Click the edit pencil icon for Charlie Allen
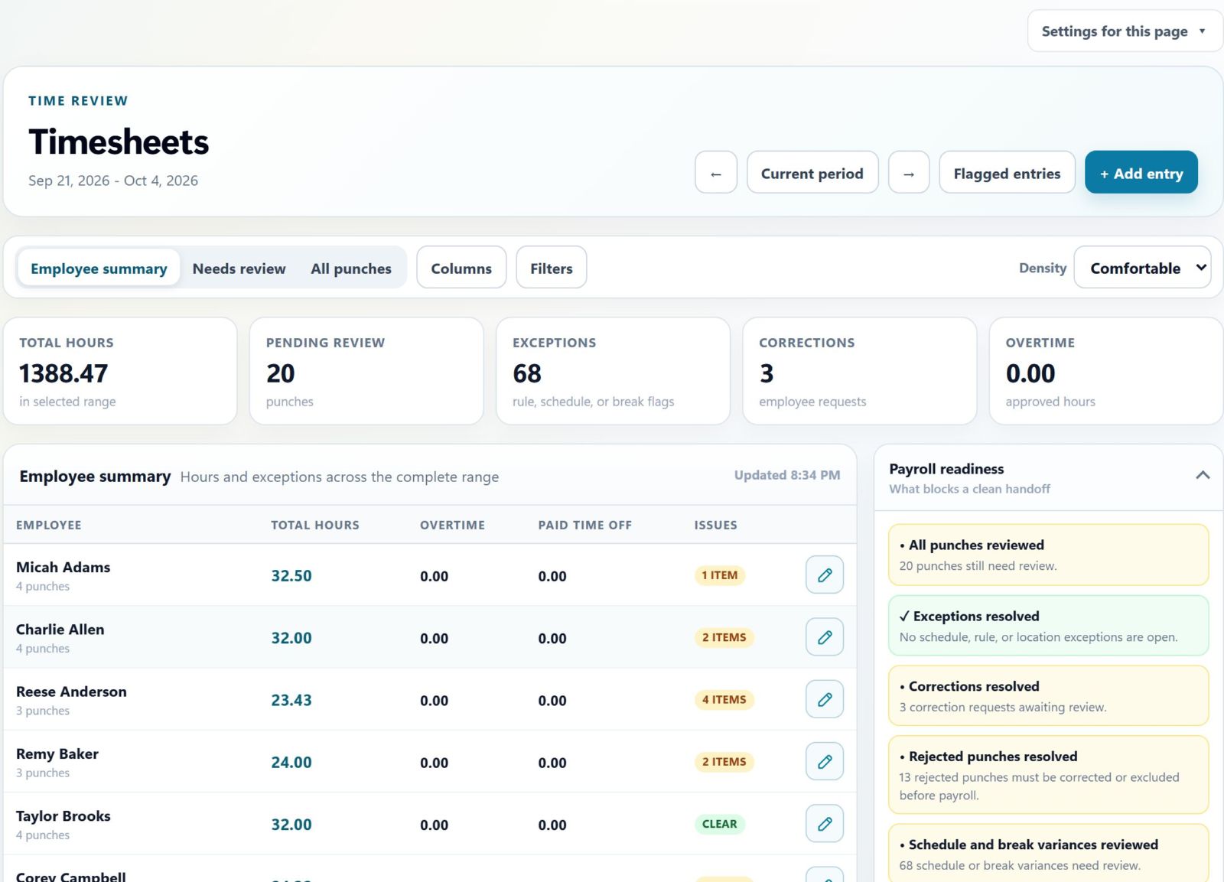The width and height of the screenshot is (1224, 882). [x=825, y=637]
